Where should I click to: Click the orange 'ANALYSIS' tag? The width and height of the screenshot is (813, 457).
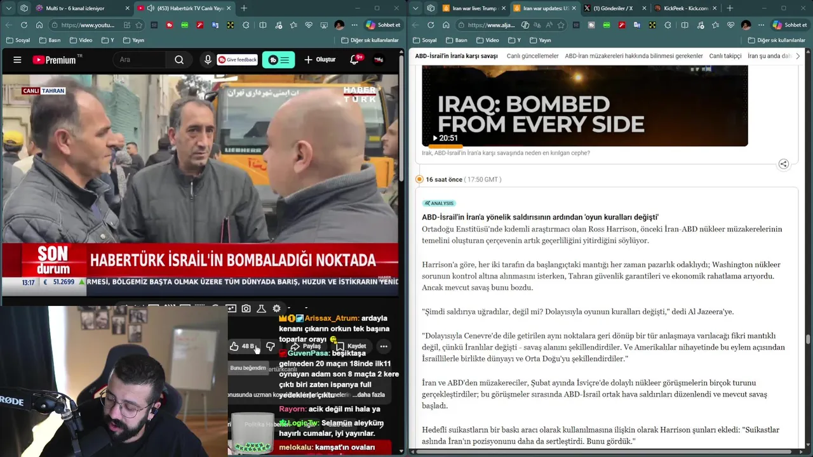point(439,203)
